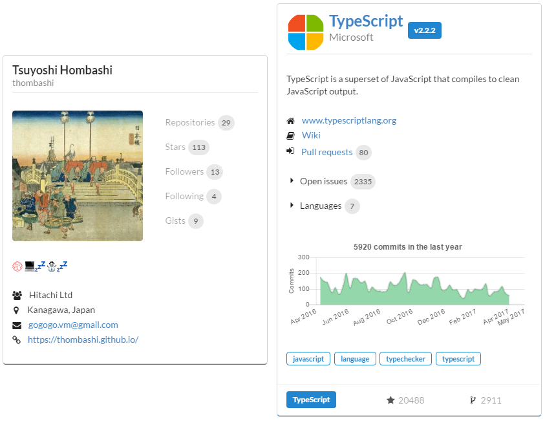Open the Pull requests link
Viewport: 545px width, 421px height.
(x=326, y=152)
